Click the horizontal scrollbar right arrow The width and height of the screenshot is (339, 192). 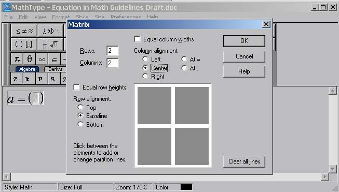325,177
